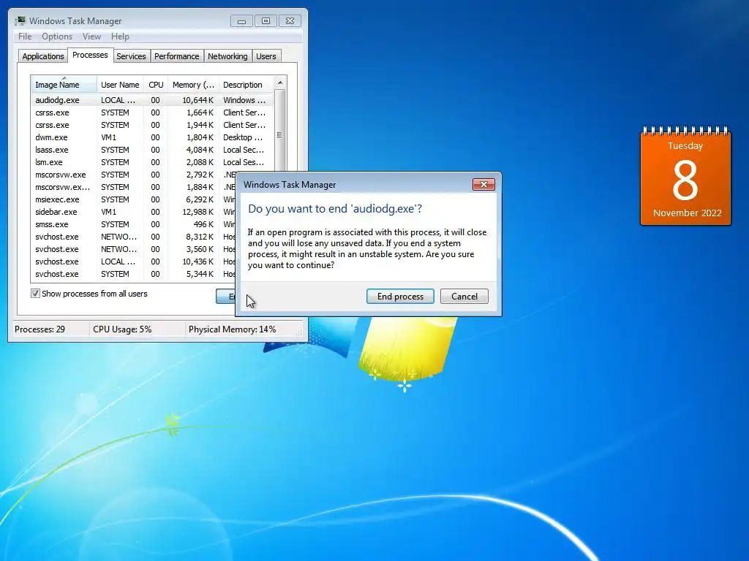Click the 12,988 K memory value
749x561 pixels.
(197, 212)
